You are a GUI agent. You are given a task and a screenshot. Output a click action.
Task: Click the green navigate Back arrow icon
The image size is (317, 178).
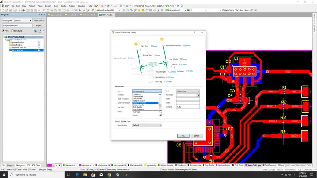[x=168, y=6]
